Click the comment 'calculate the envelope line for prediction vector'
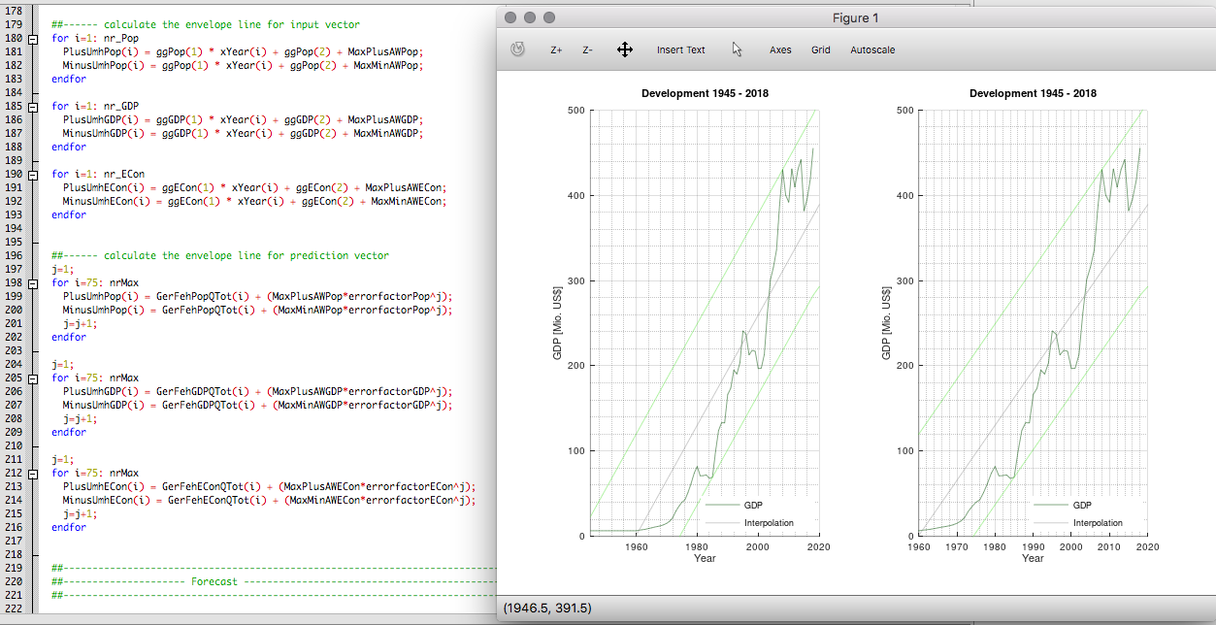This screenshot has height=625, width=1216. coord(220,256)
